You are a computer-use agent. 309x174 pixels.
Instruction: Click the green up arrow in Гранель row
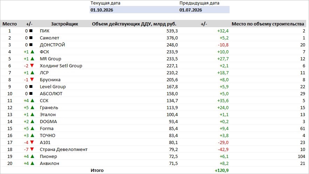pyautogui.click(x=32, y=107)
